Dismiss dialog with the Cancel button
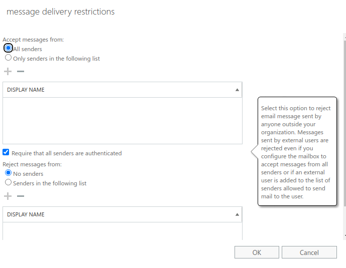Image resolution: width=346 pixels, height=268 pixels. tap(309, 252)
